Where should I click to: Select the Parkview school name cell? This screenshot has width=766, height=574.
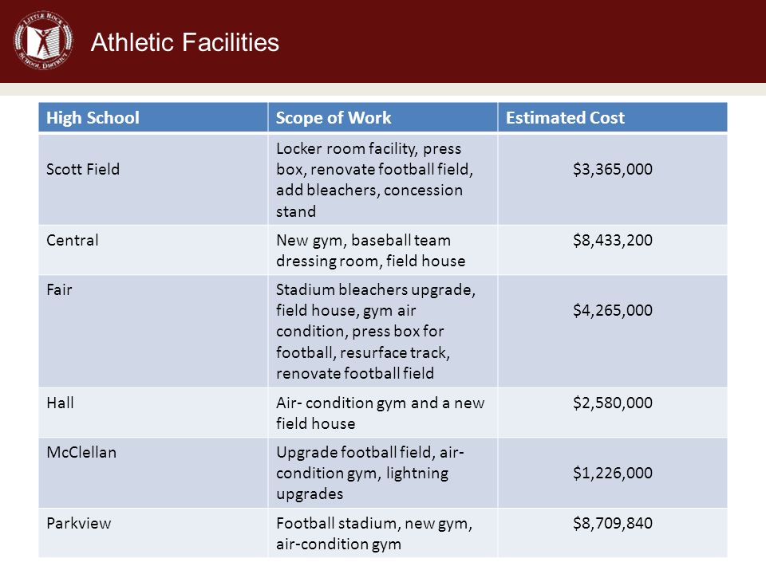(153, 533)
